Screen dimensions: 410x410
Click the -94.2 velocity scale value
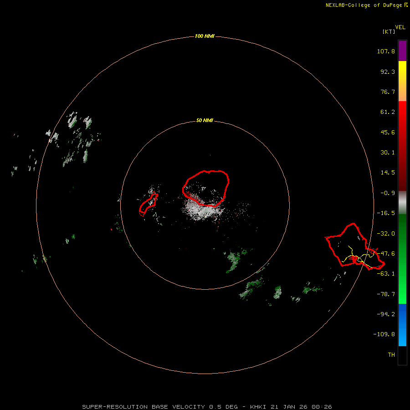(386, 314)
